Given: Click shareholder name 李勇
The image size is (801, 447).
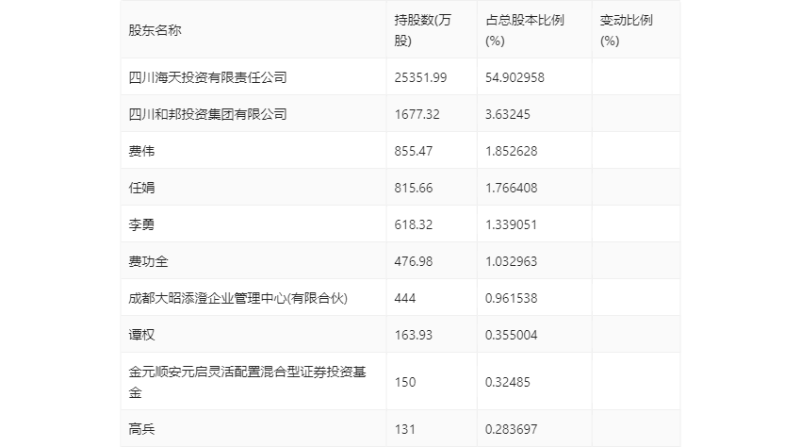Looking at the screenshot, I should coord(141,224).
